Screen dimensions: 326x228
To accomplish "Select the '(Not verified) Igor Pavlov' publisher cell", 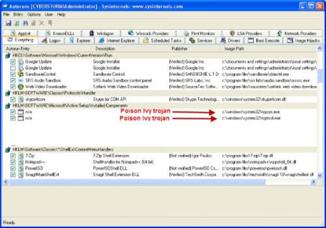I will [x=190, y=156].
